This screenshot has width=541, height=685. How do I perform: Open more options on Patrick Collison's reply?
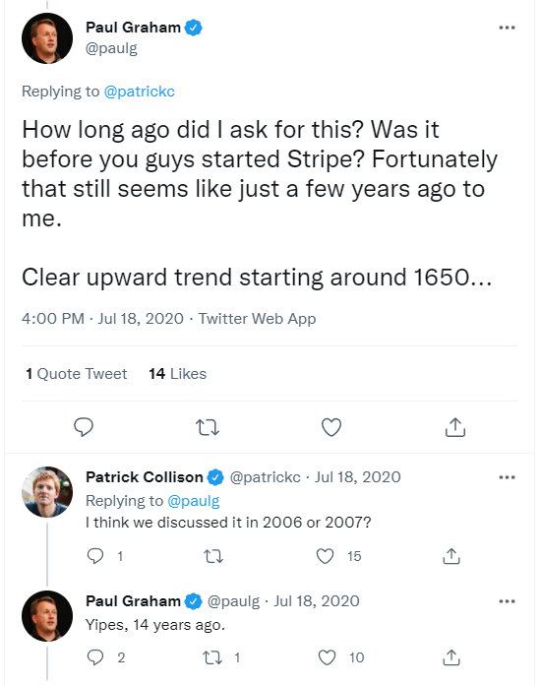[507, 477]
